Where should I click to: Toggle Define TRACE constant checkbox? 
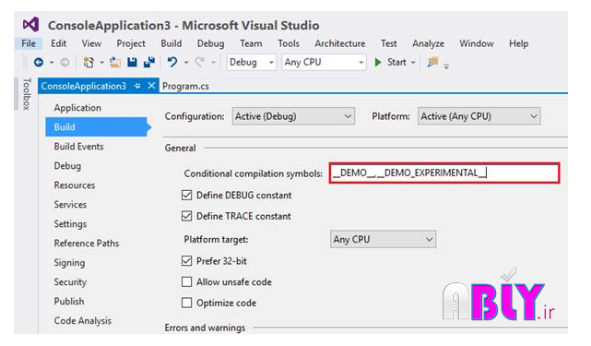(x=186, y=216)
